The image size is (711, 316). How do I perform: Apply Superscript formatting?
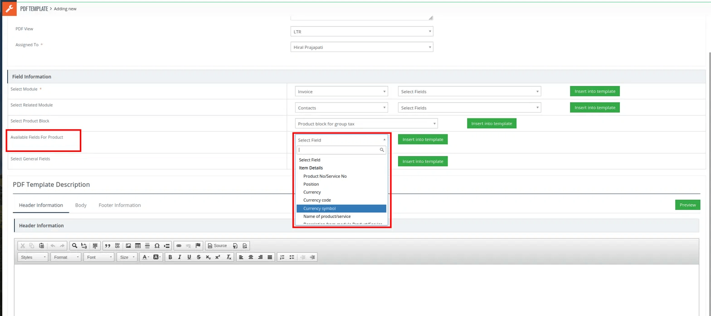click(x=218, y=257)
